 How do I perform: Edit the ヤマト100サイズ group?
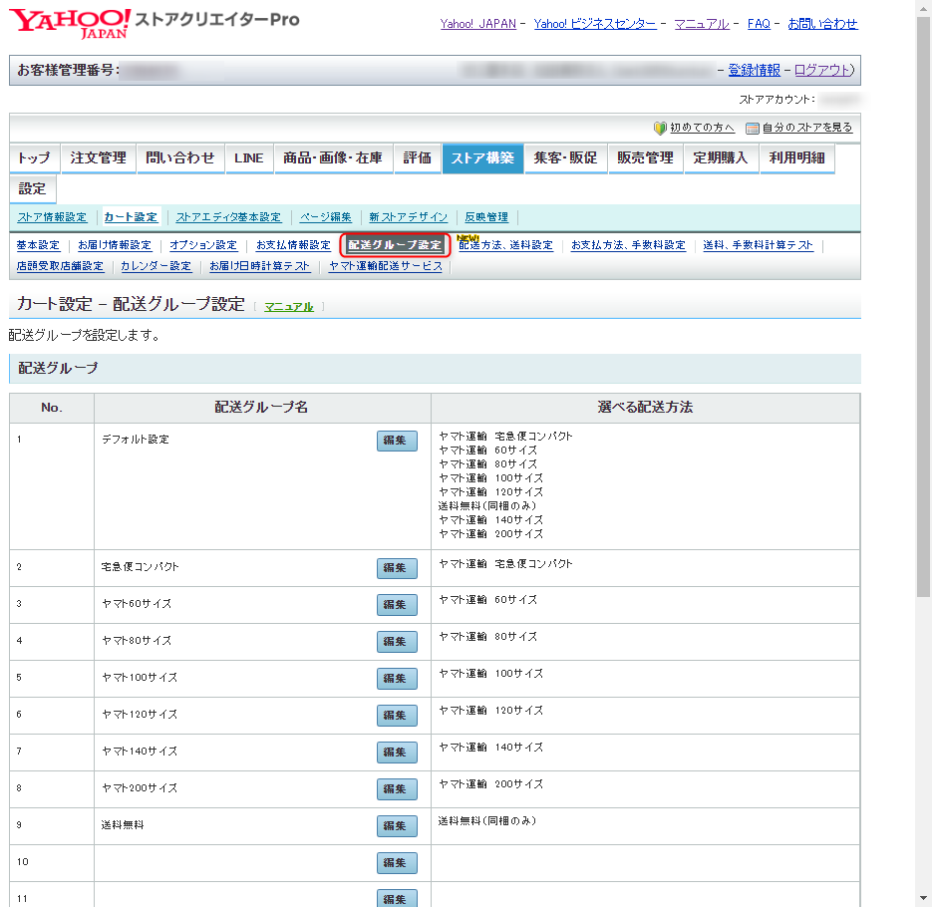pos(397,679)
